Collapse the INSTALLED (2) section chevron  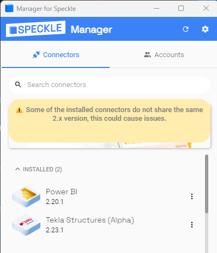tap(17, 169)
